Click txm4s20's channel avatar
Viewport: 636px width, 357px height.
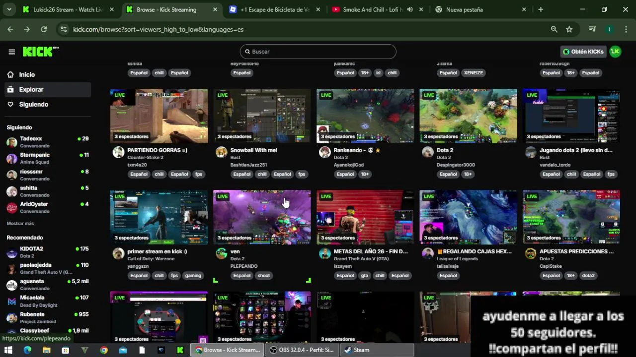coord(118,152)
